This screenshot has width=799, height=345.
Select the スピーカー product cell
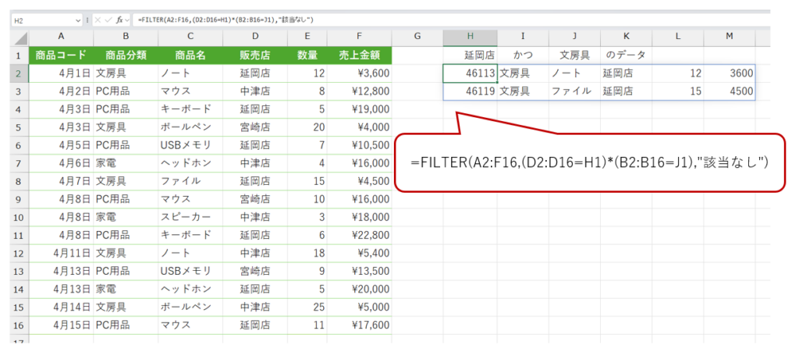[x=190, y=217]
